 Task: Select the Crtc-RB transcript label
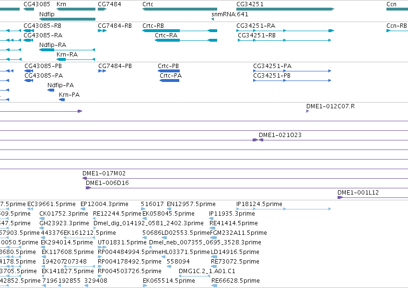tap(153, 26)
